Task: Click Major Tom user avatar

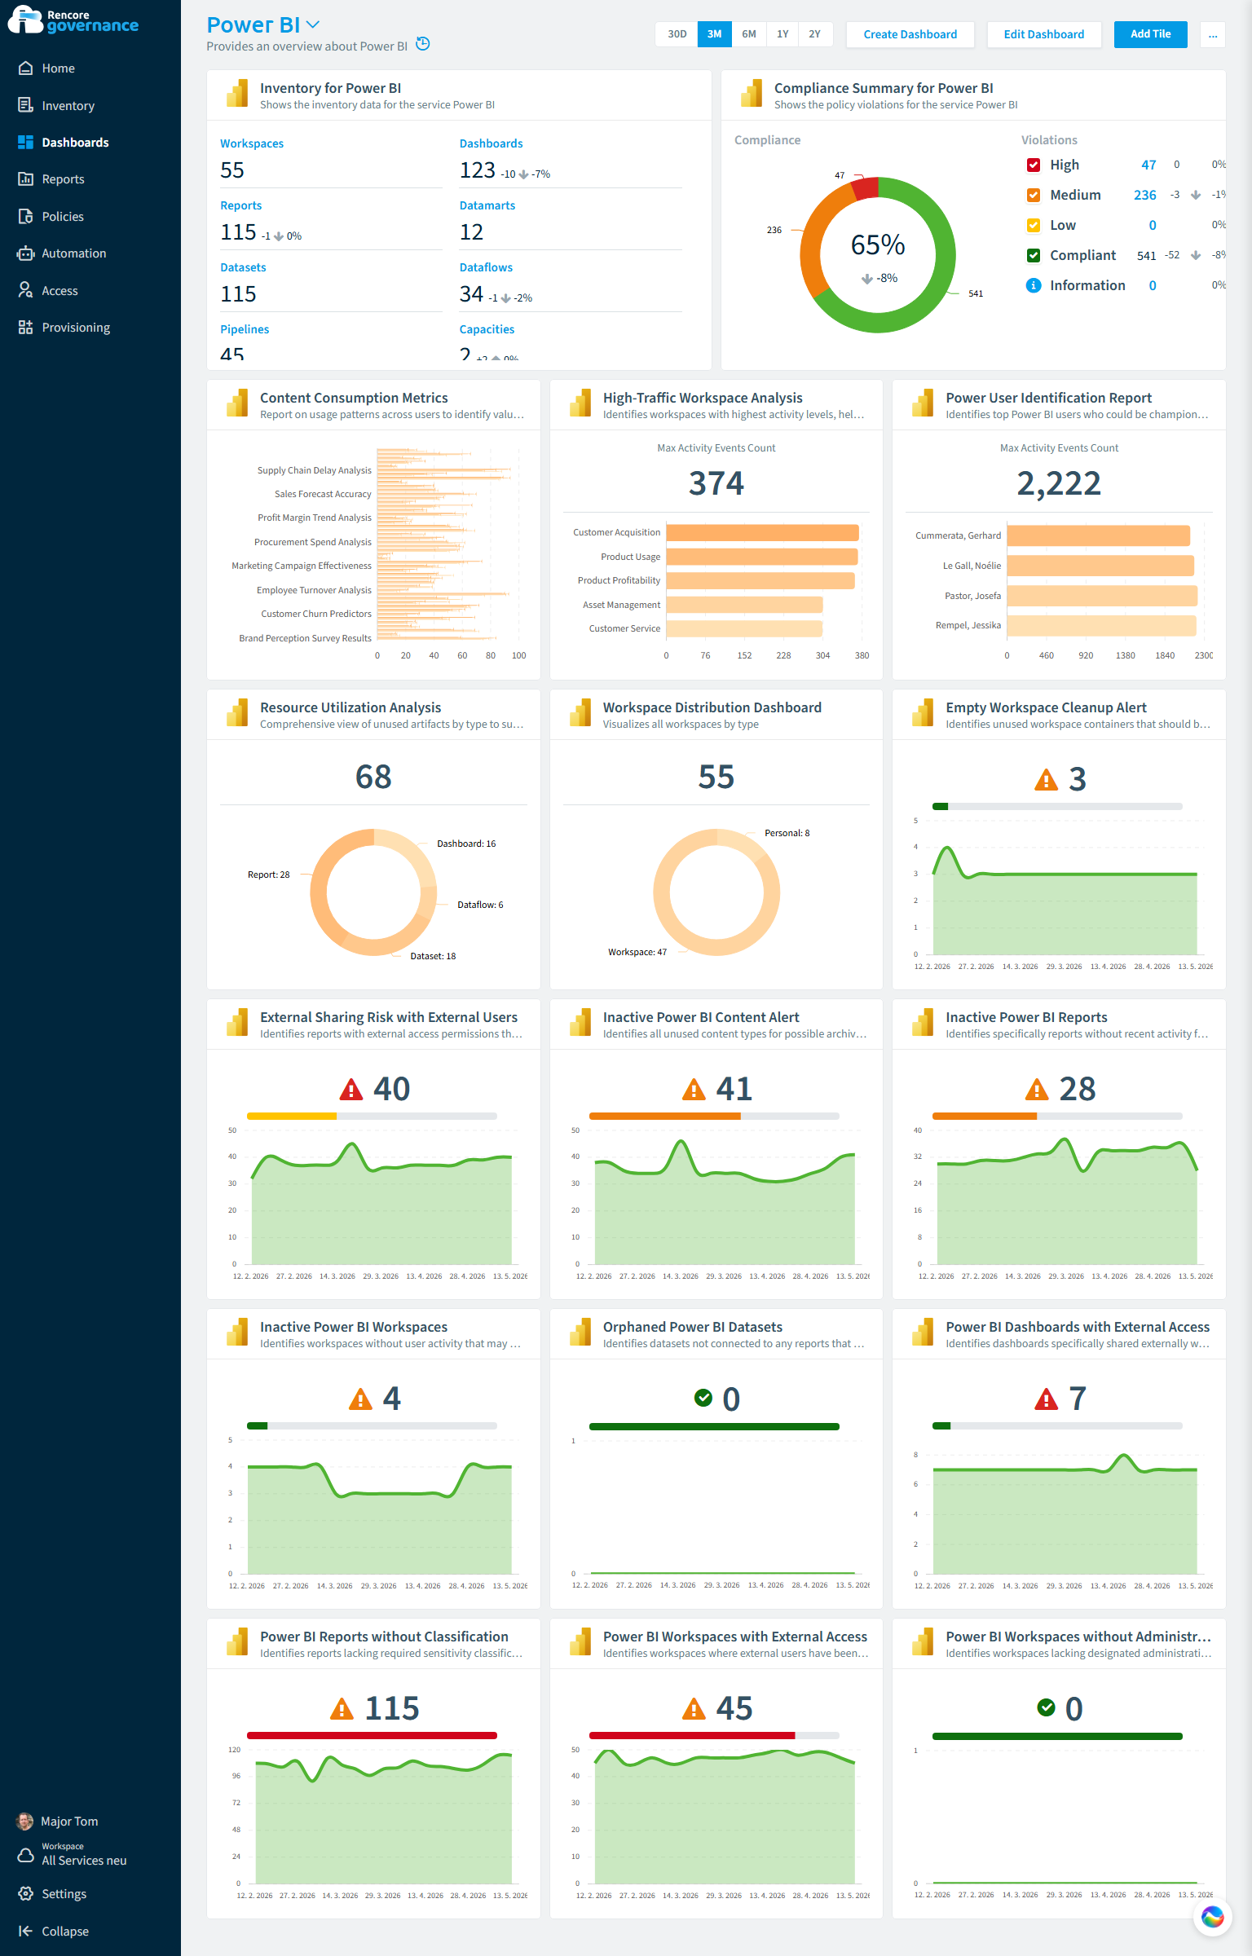Action: point(25,1821)
